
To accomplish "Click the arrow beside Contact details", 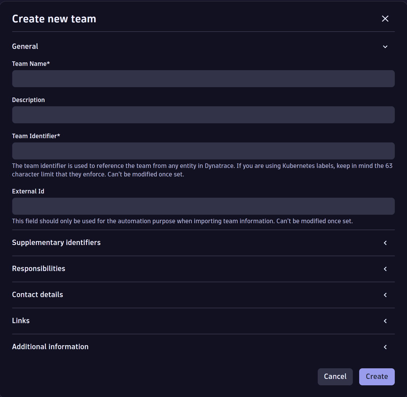I will pos(385,295).
